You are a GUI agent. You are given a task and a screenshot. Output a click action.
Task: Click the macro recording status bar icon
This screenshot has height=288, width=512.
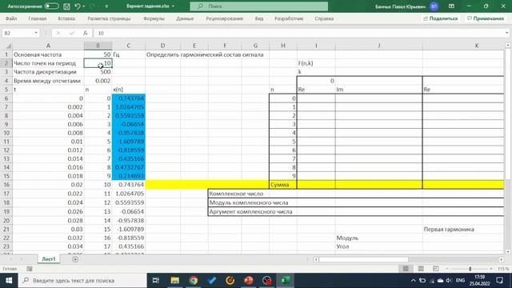pos(30,269)
